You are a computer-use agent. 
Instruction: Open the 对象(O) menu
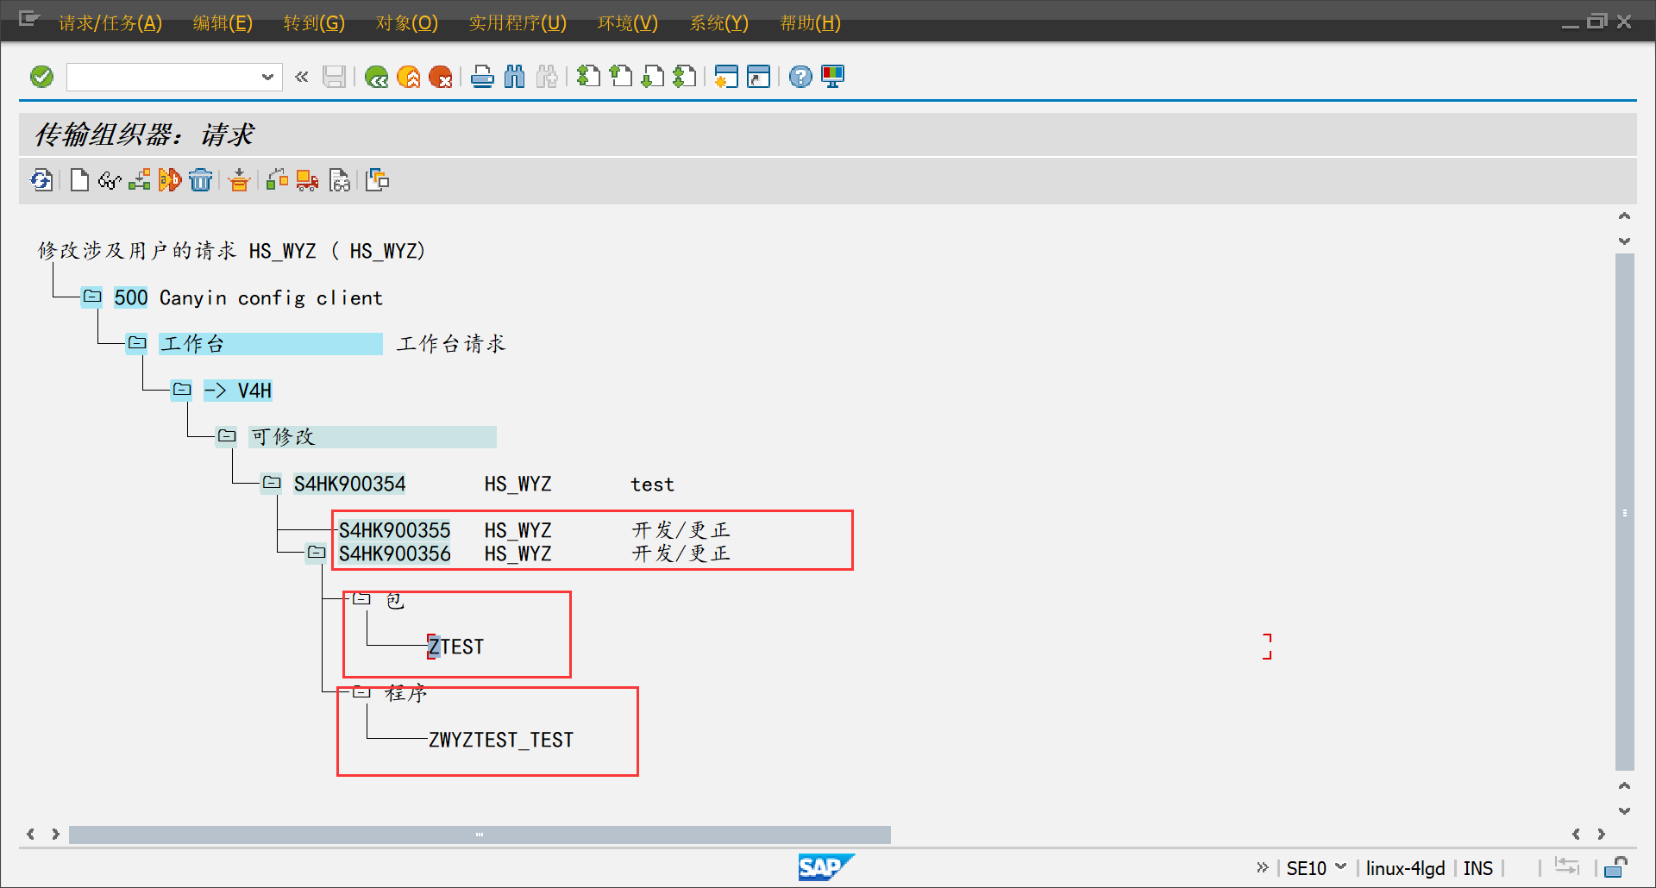[x=407, y=23]
